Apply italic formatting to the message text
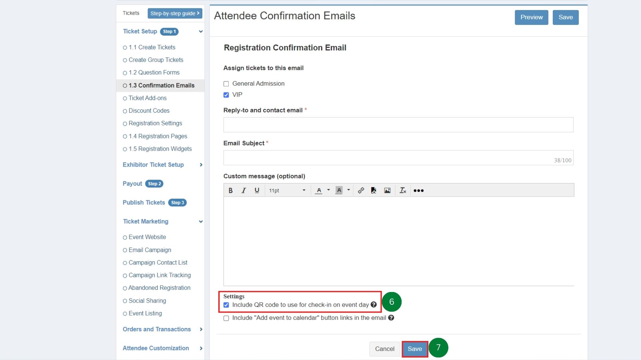This screenshot has width=641, height=360. pyautogui.click(x=243, y=190)
